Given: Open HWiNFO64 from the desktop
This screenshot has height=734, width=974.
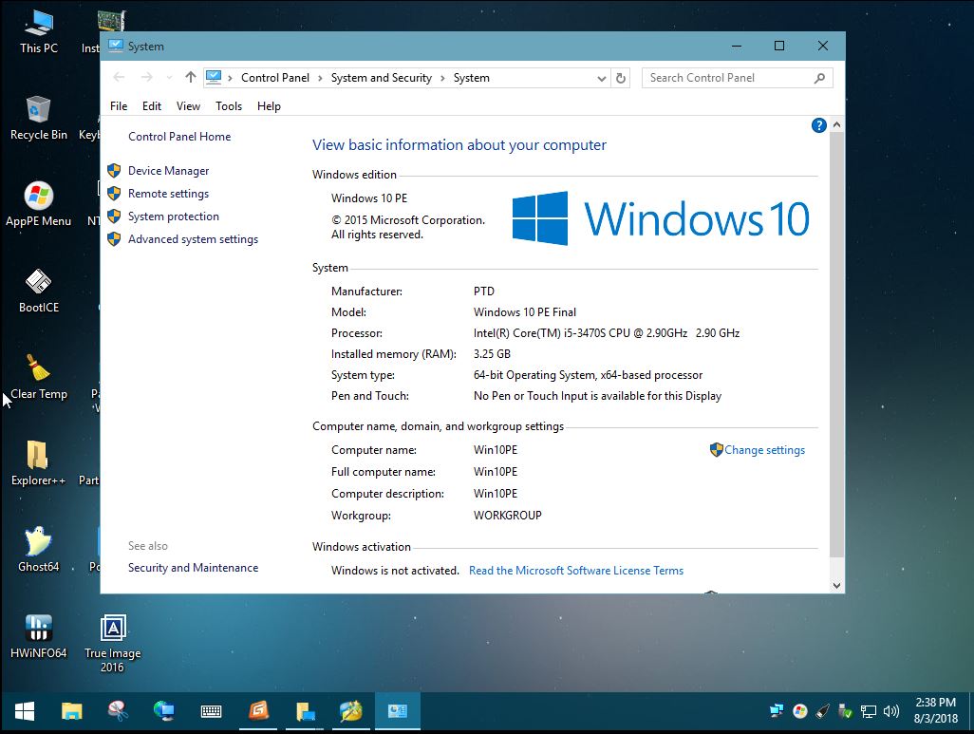Looking at the screenshot, I should [x=39, y=636].
